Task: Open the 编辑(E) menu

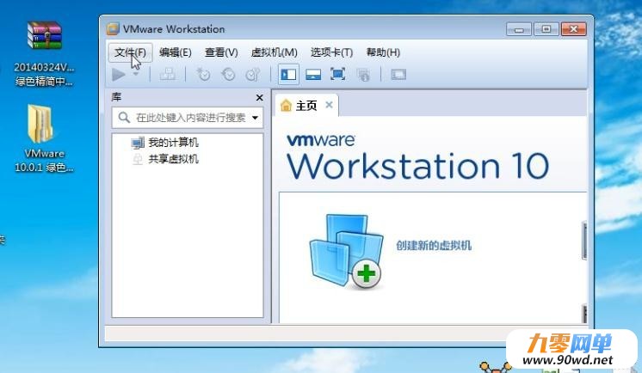Action: point(176,52)
